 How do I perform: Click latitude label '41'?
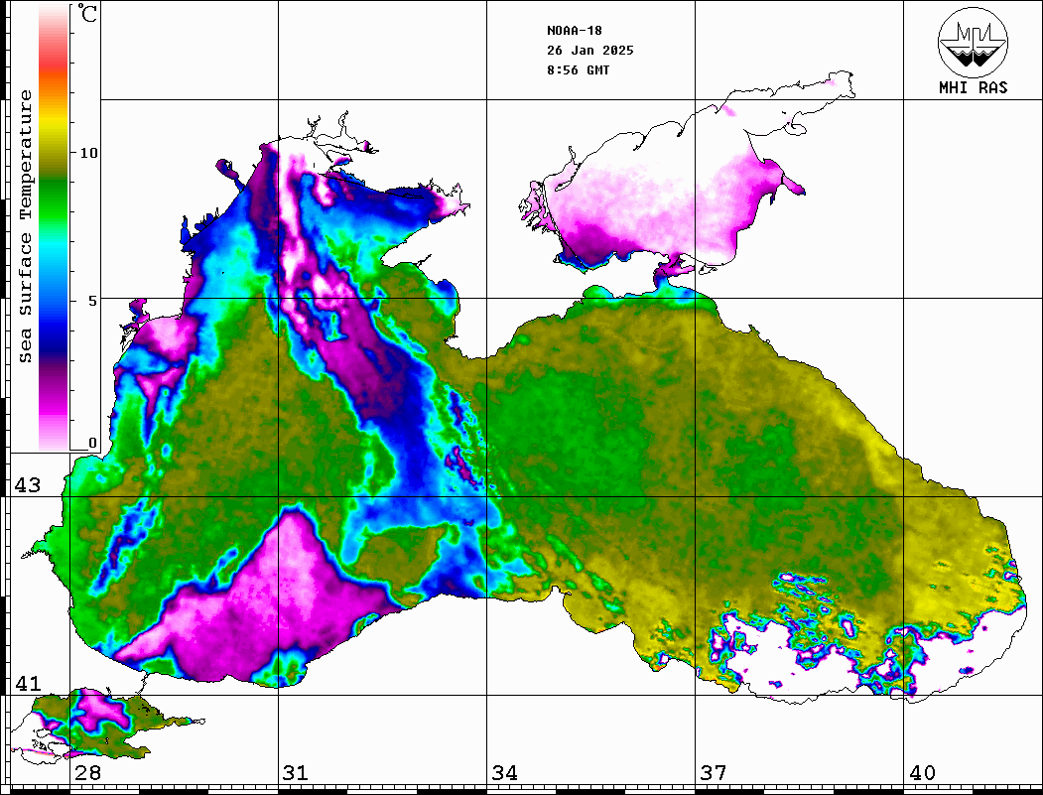coord(28,683)
